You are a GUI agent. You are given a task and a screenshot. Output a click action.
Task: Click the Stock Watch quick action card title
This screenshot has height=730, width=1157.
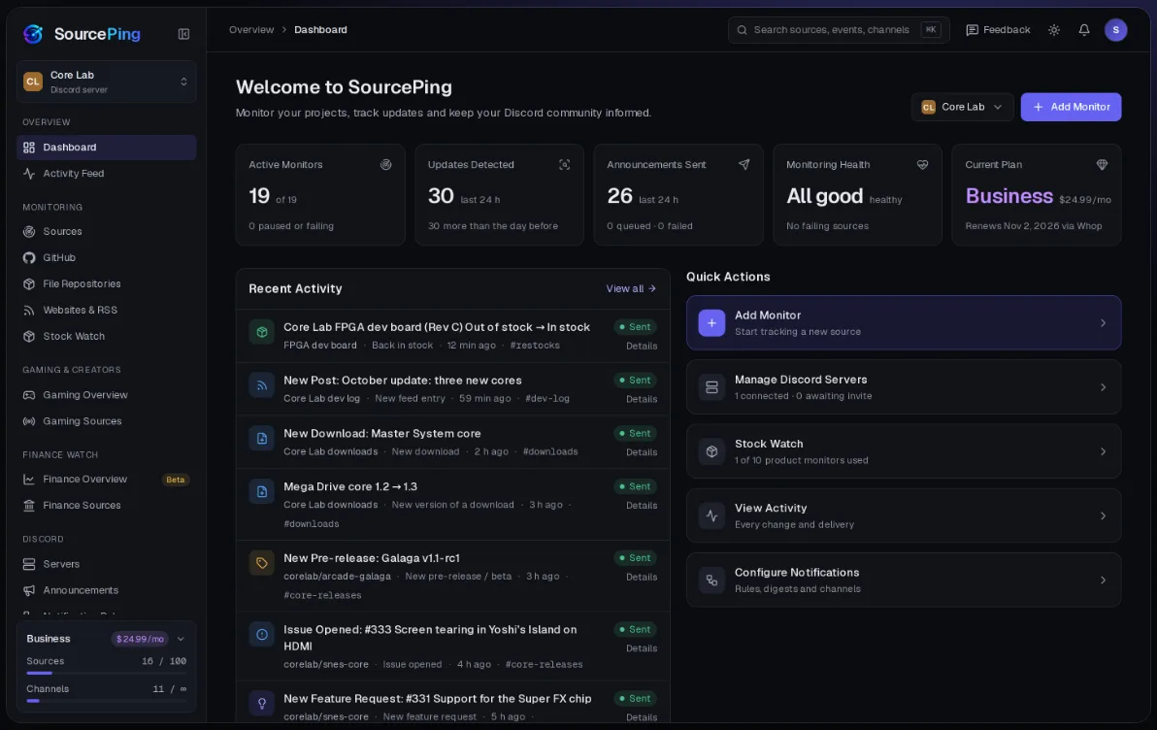pyautogui.click(x=768, y=445)
